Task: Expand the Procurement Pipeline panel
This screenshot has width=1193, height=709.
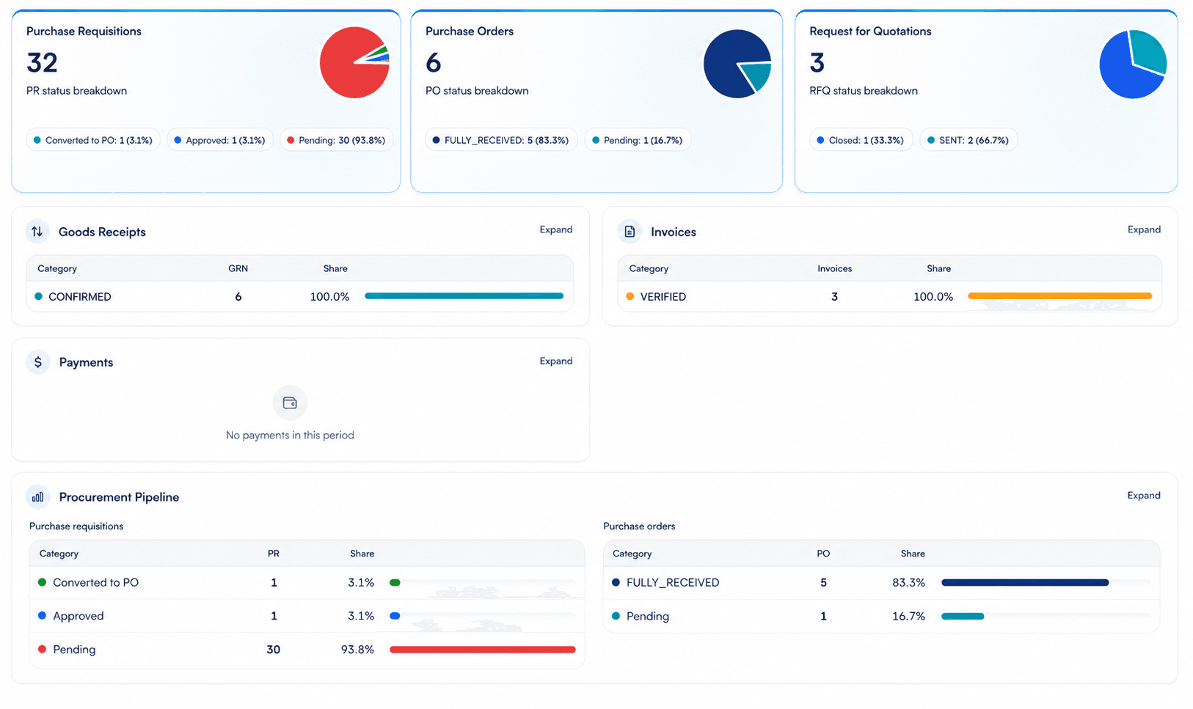Action: point(1144,496)
